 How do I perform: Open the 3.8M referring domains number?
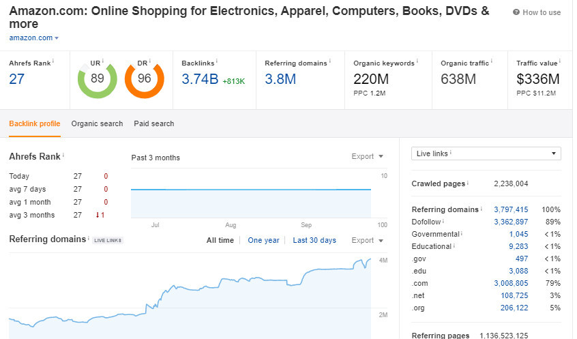click(280, 79)
